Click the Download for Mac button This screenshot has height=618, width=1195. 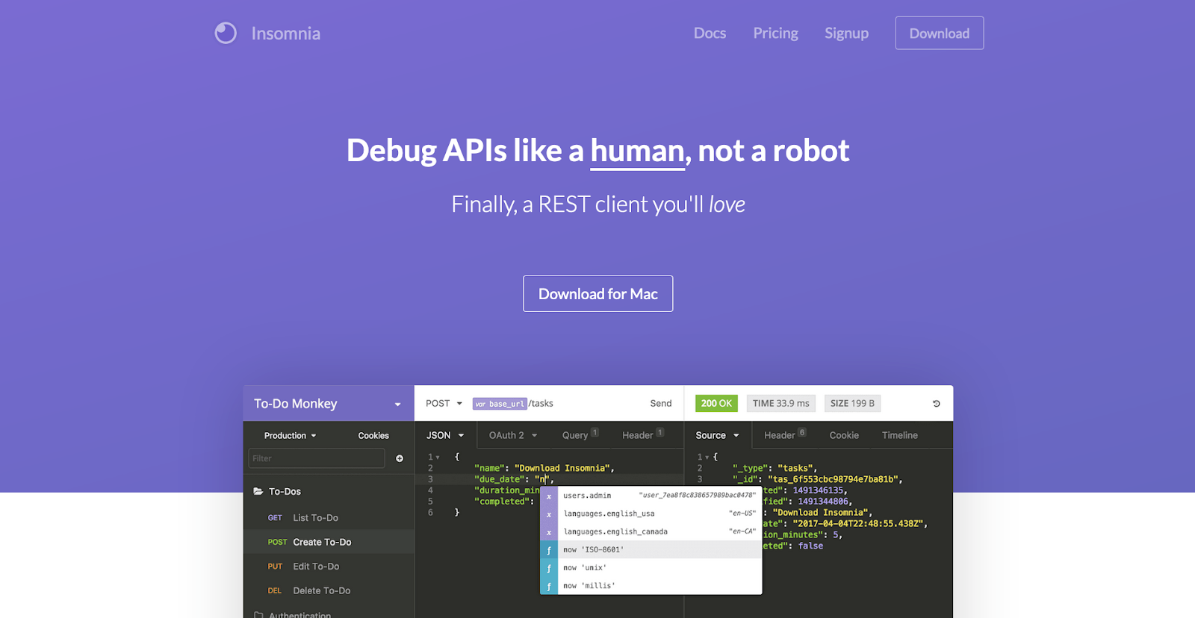tap(597, 293)
